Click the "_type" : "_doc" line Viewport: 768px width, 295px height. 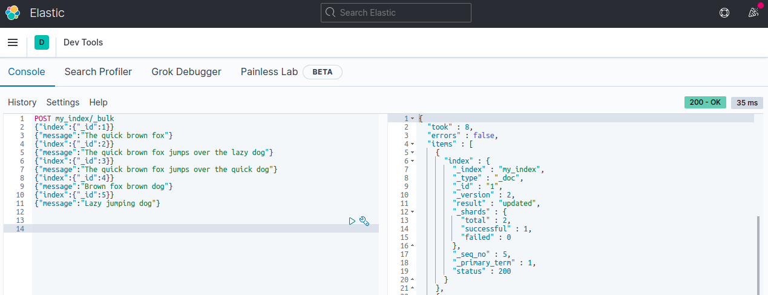[x=487, y=178]
